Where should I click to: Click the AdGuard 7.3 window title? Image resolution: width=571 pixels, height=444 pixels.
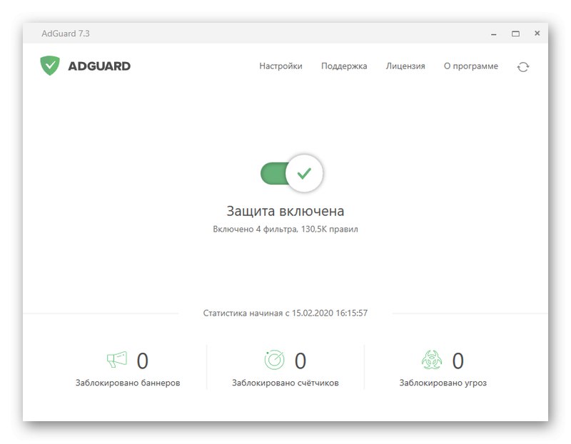point(66,33)
